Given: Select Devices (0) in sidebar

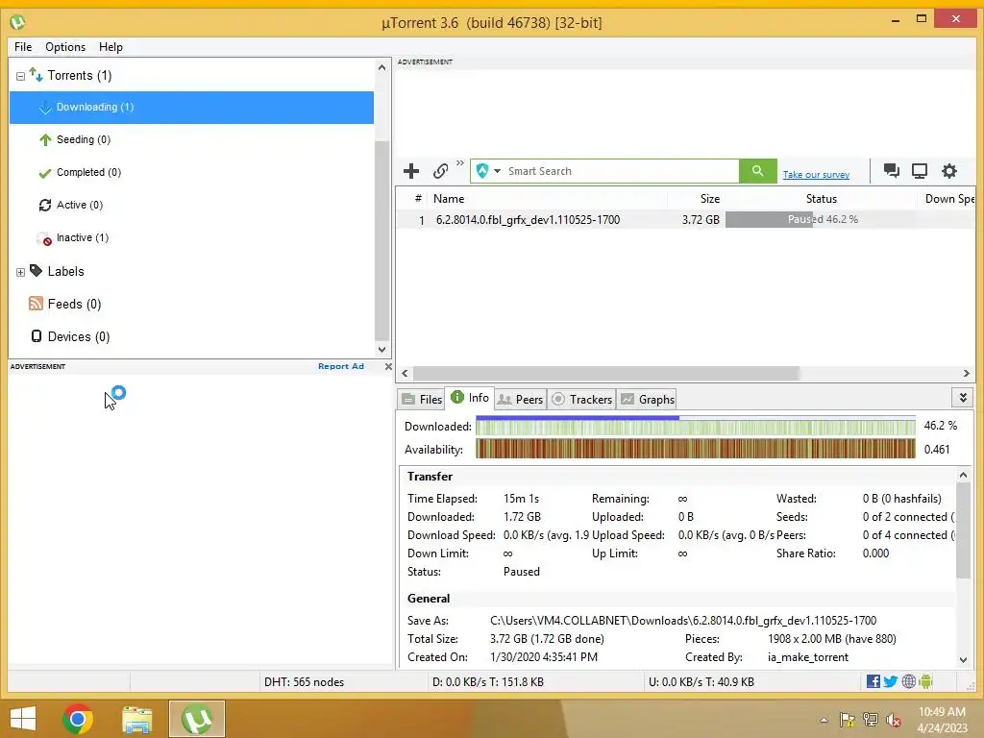Looking at the screenshot, I should point(191,336).
